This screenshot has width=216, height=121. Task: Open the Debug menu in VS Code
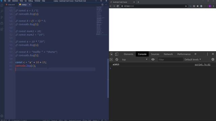click(30, 1)
